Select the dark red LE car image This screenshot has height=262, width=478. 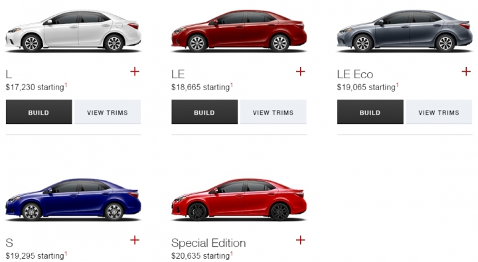239,31
